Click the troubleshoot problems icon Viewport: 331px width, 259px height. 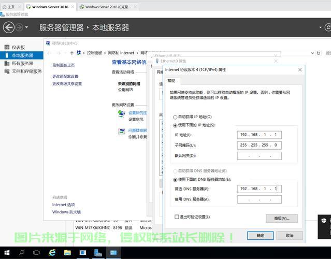(x=121, y=132)
